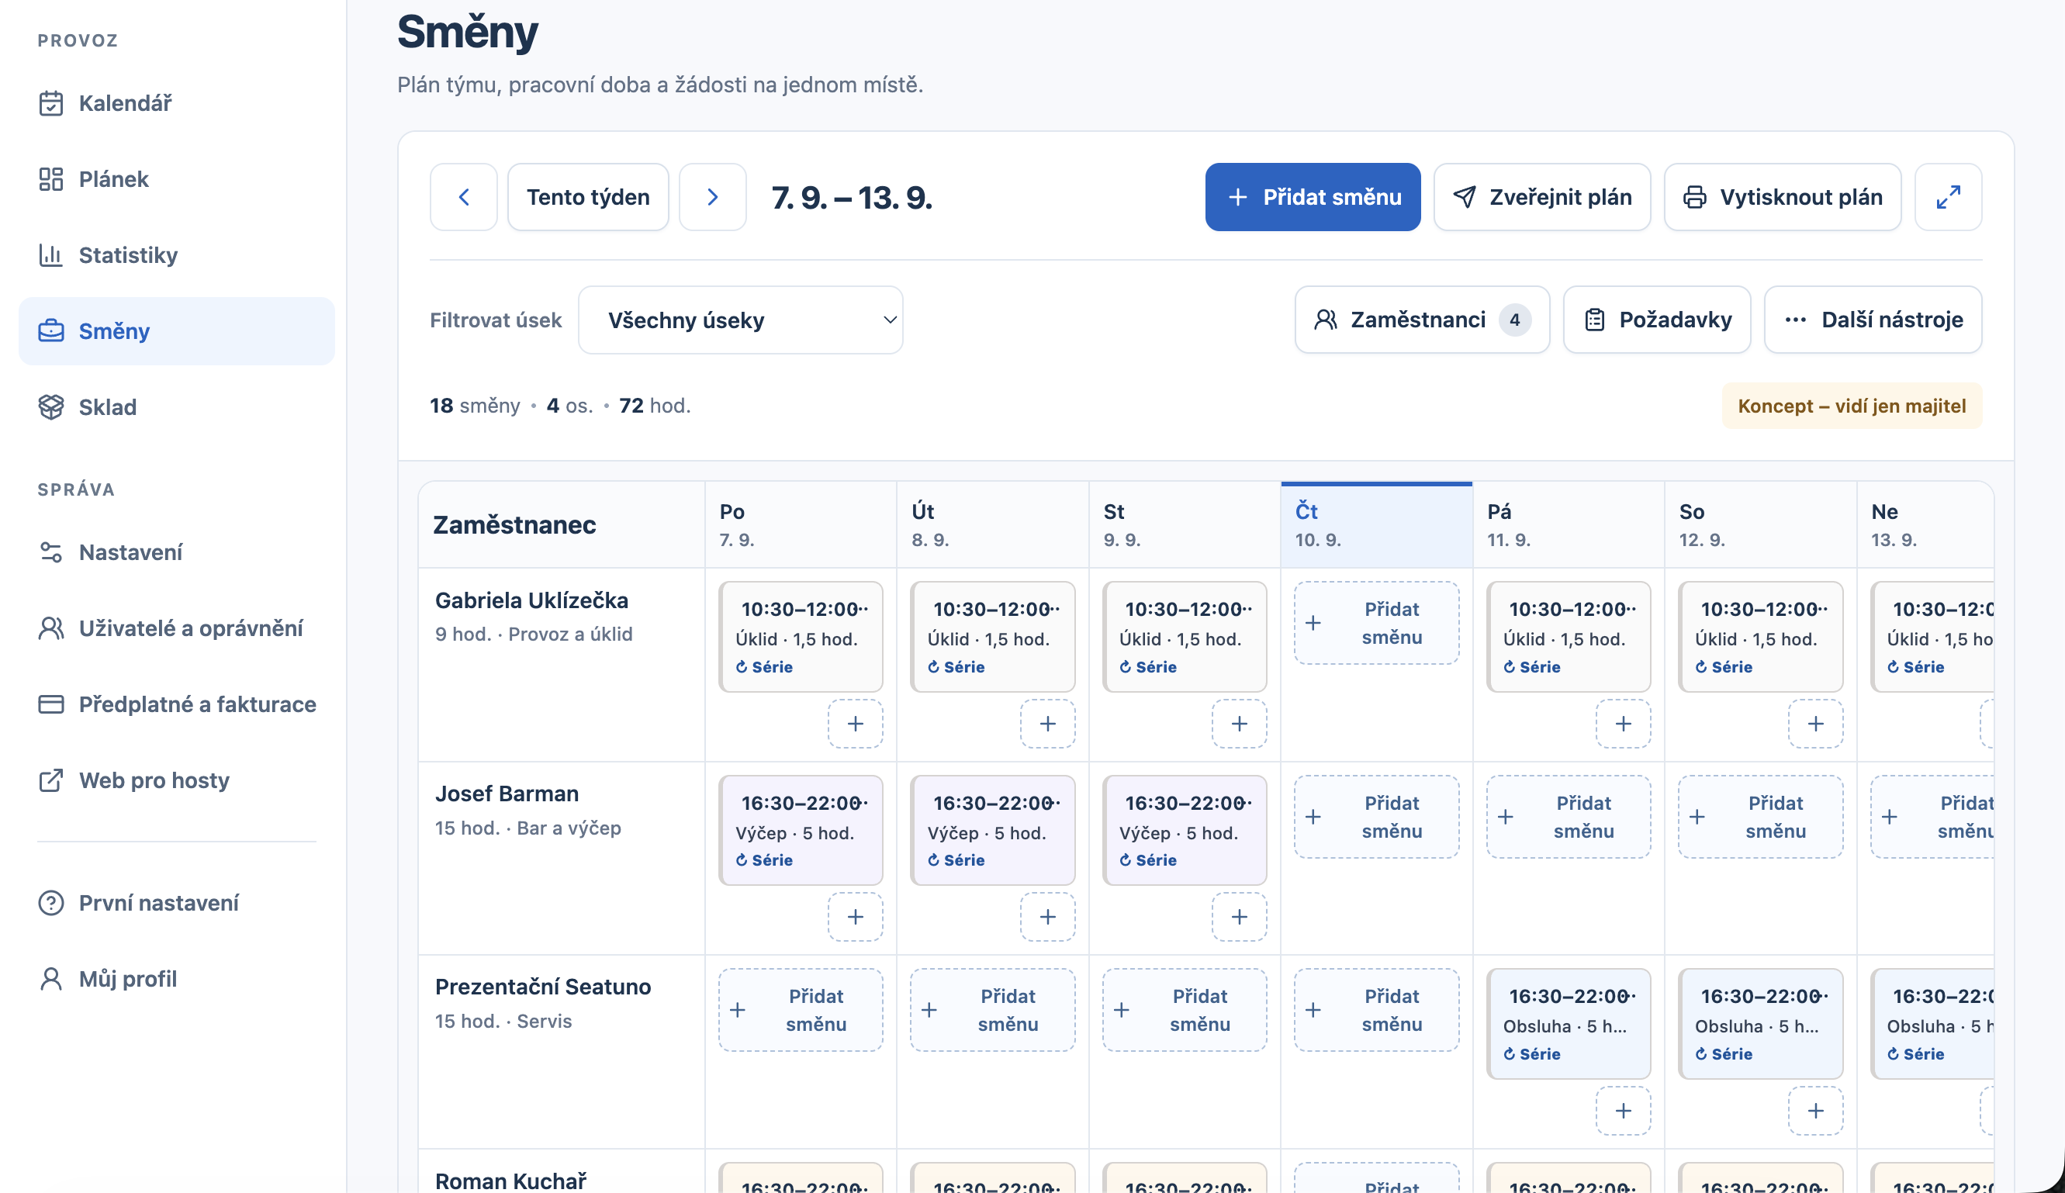Add another Friday shift for Gabriela
The width and height of the screenshot is (2065, 1193).
click(1624, 724)
